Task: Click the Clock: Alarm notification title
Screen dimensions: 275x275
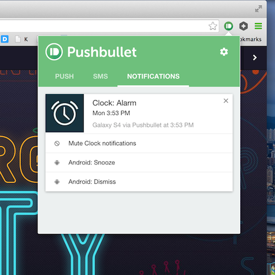Action: (x=114, y=103)
